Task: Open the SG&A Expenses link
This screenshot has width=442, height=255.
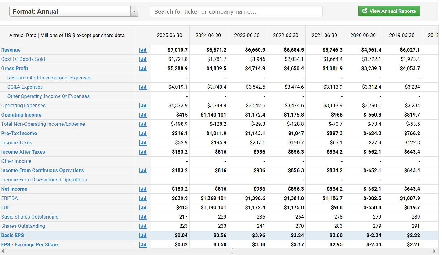Action: point(25,87)
